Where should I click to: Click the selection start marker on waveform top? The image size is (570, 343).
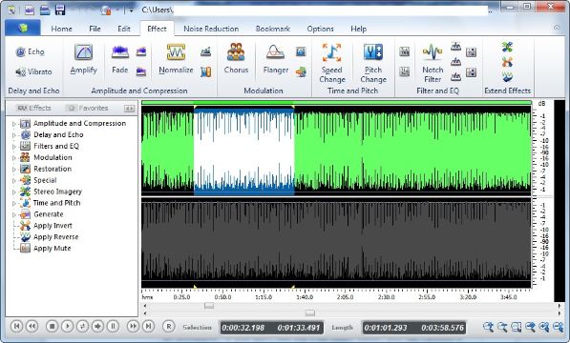[x=195, y=107]
